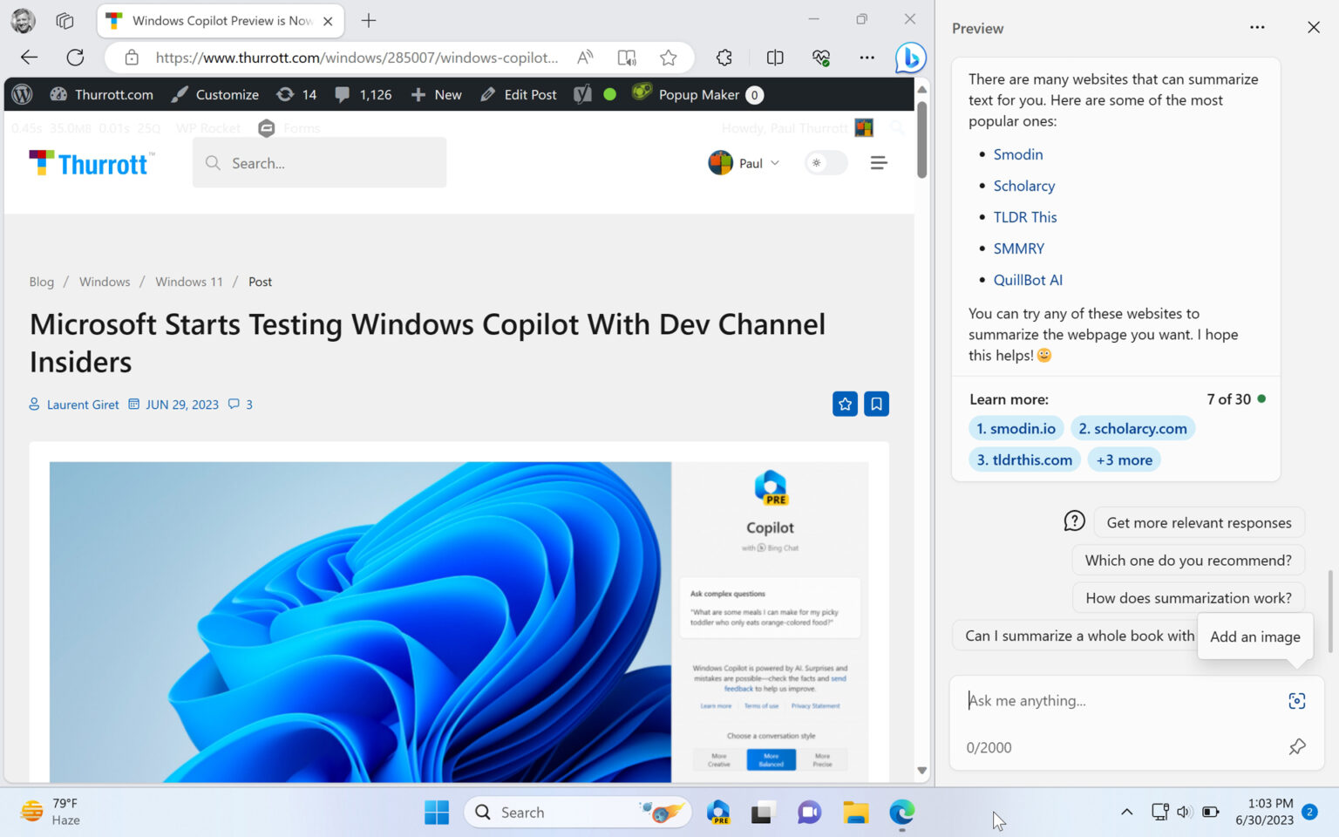
Task: Show hidden system tray icons
Action: pyautogui.click(x=1126, y=812)
